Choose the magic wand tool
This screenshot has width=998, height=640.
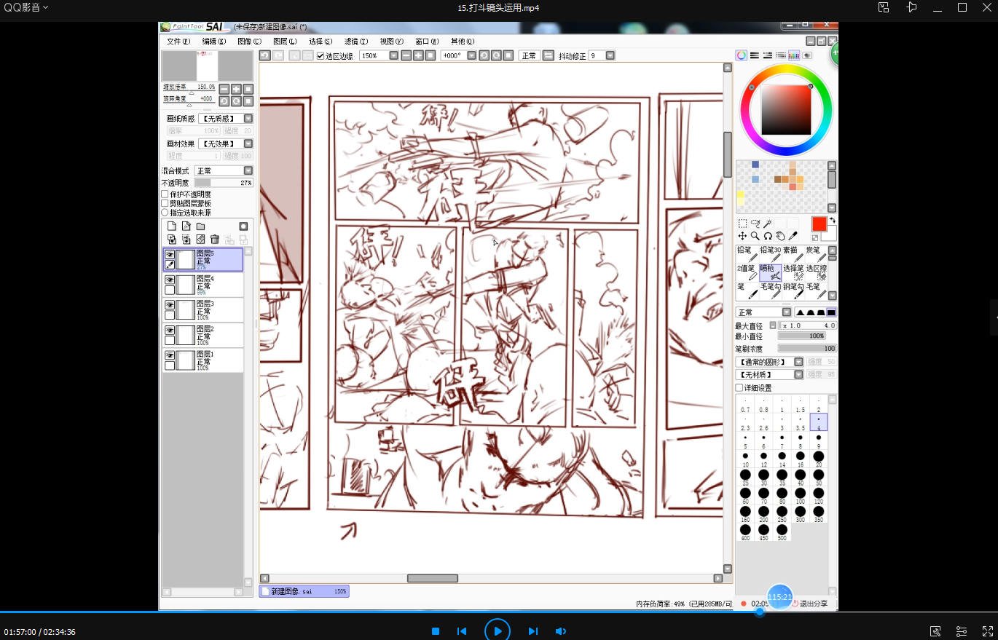pyautogui.click(x=767, y=224)
